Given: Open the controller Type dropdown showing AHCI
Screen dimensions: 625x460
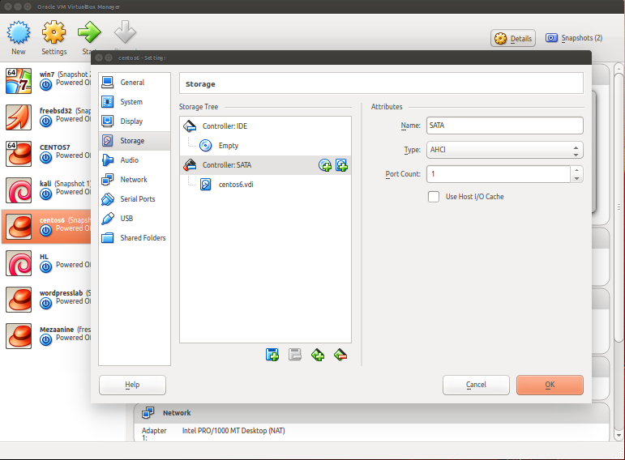Looking at the screenshot, I should pos(503,150).
